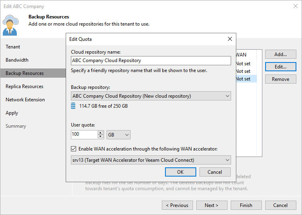Image resolution: width=302 pixels, height=215 pixels.
Task: Switch to Replica Resources step
Action: point(24,86)
